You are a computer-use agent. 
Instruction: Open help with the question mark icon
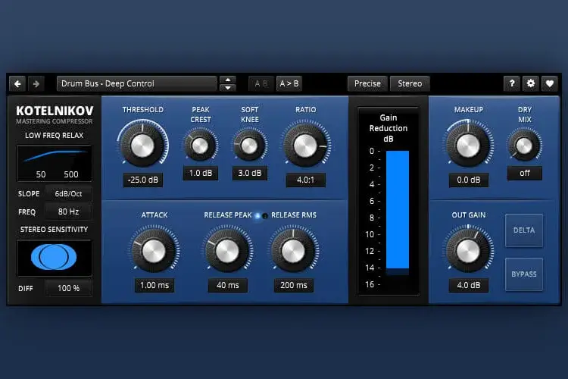(x=512, y=83)
